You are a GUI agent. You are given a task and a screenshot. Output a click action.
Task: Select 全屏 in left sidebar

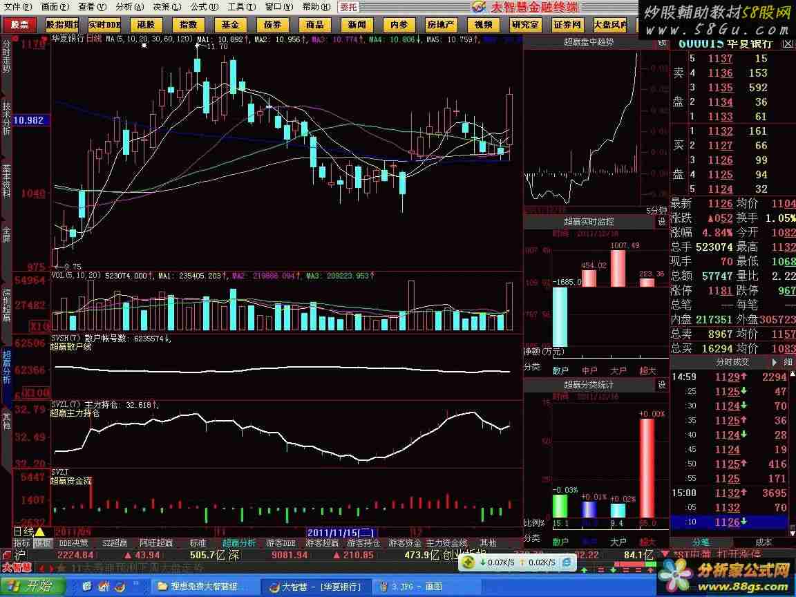pyautogui.click(x=6, y=234)
